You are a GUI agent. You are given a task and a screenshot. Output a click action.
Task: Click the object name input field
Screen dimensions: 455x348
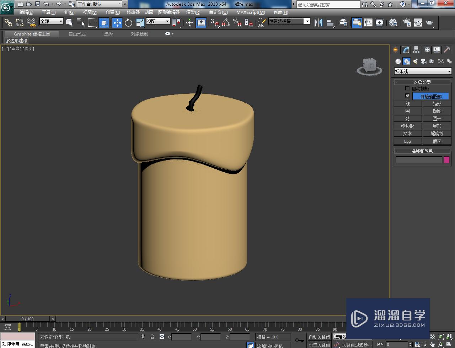pyautogui.click(x=419, y=160)
